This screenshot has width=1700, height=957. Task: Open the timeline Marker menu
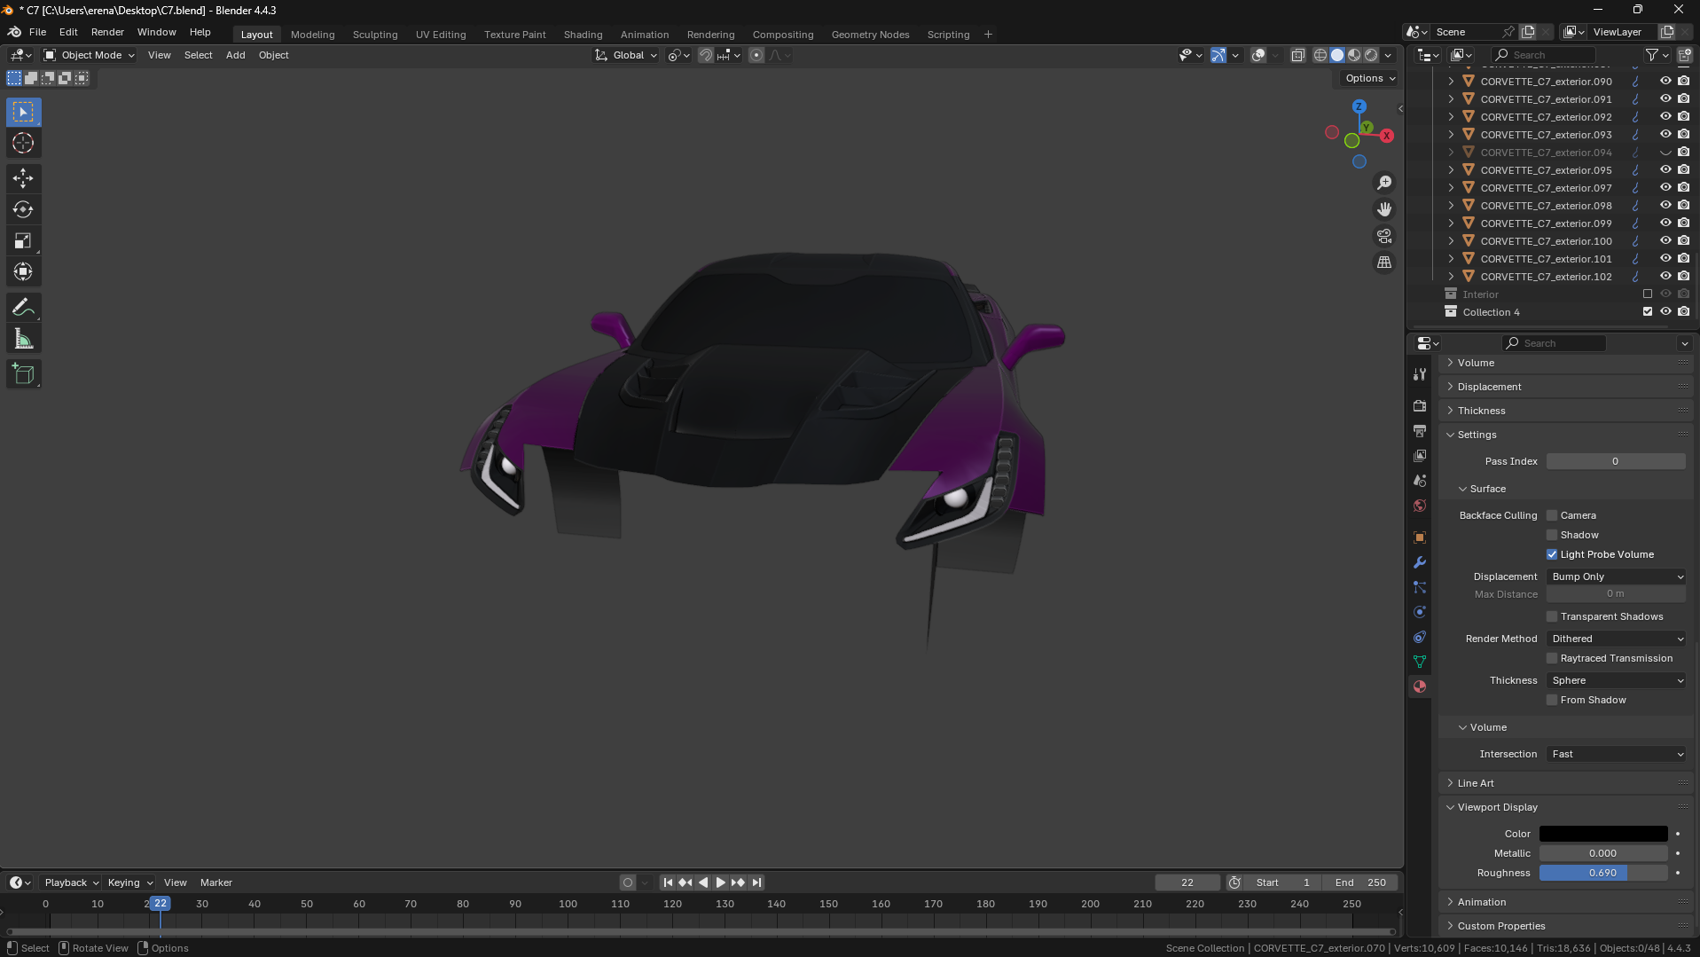click(216, 882)
